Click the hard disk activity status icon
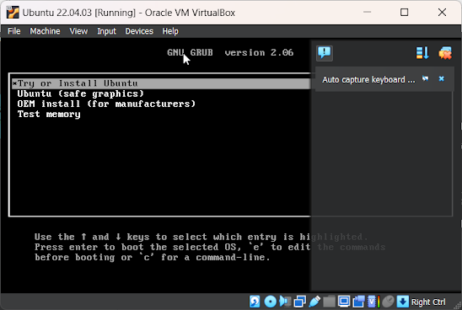 255,302
